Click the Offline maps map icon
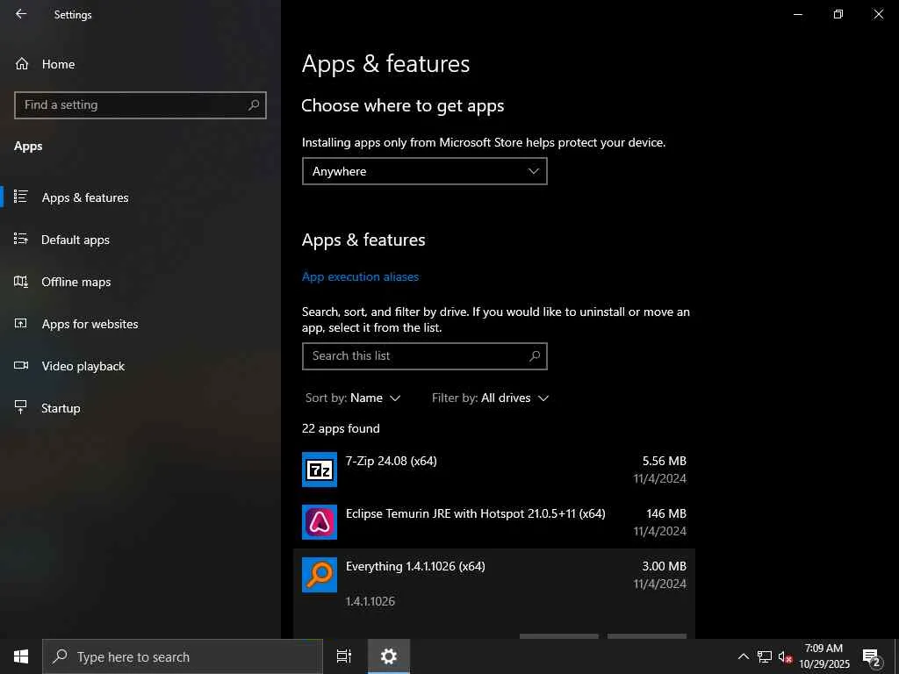The width and height of the screenshot is (899, 674). click(21, 282)
